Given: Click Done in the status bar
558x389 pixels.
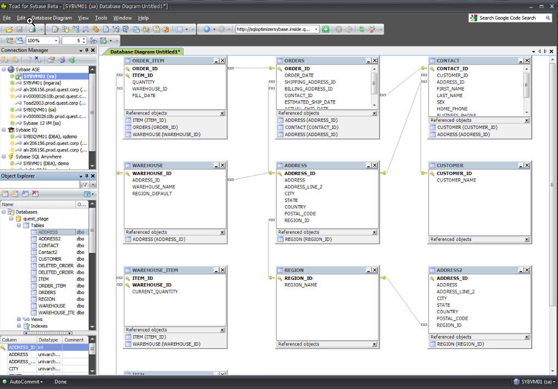Looking at the screenshot, I should 60,381.
